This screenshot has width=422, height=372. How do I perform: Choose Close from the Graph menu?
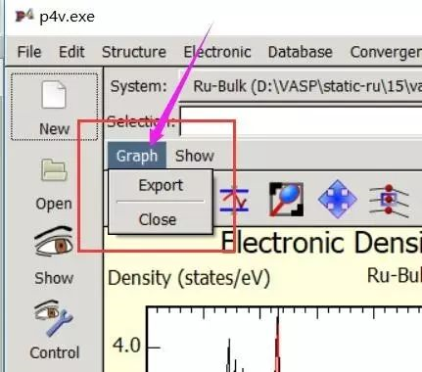tap(158, 219)
